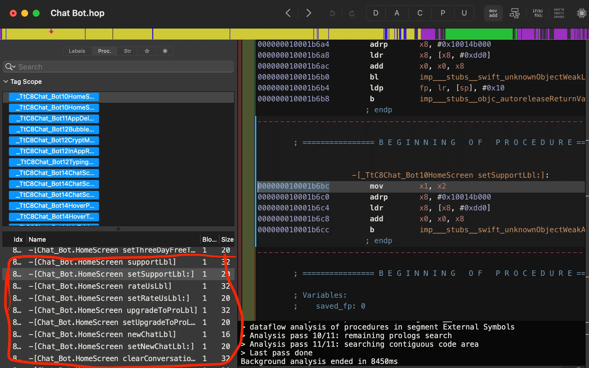Click the chip/processor architecture icon
This screenshot has height=368, width=589.
pos(580,13)
